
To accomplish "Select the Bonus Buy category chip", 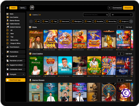I will (111, 21).
